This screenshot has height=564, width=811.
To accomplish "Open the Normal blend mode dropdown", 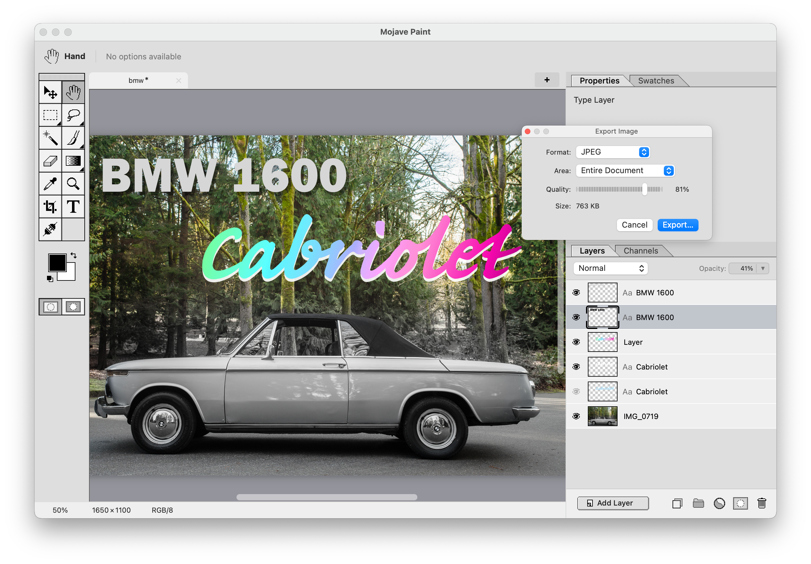I will [x=610, y=268].
